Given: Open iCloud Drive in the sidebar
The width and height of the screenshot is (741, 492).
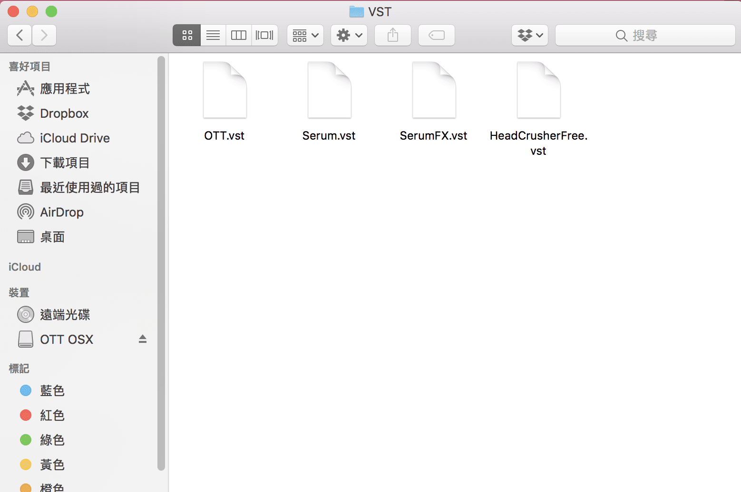Looking at the screenshot, I should click(x=75, y=138).
